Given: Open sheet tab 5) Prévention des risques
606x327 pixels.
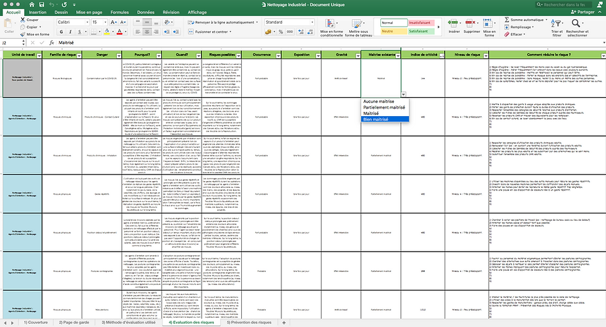Looking at the screenshot, I should pos(249,322).
